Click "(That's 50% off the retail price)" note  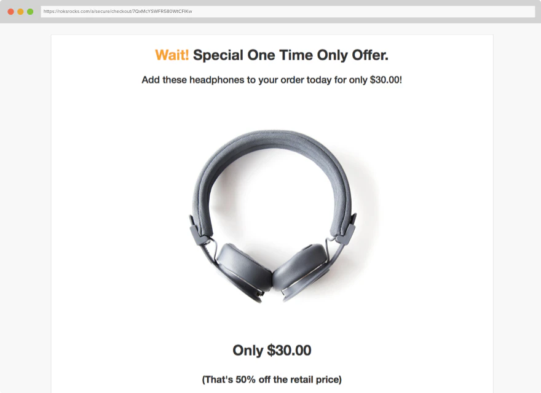[272, 379]
